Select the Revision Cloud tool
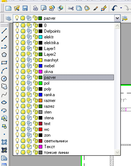131x166 pixels. [4, 86]
